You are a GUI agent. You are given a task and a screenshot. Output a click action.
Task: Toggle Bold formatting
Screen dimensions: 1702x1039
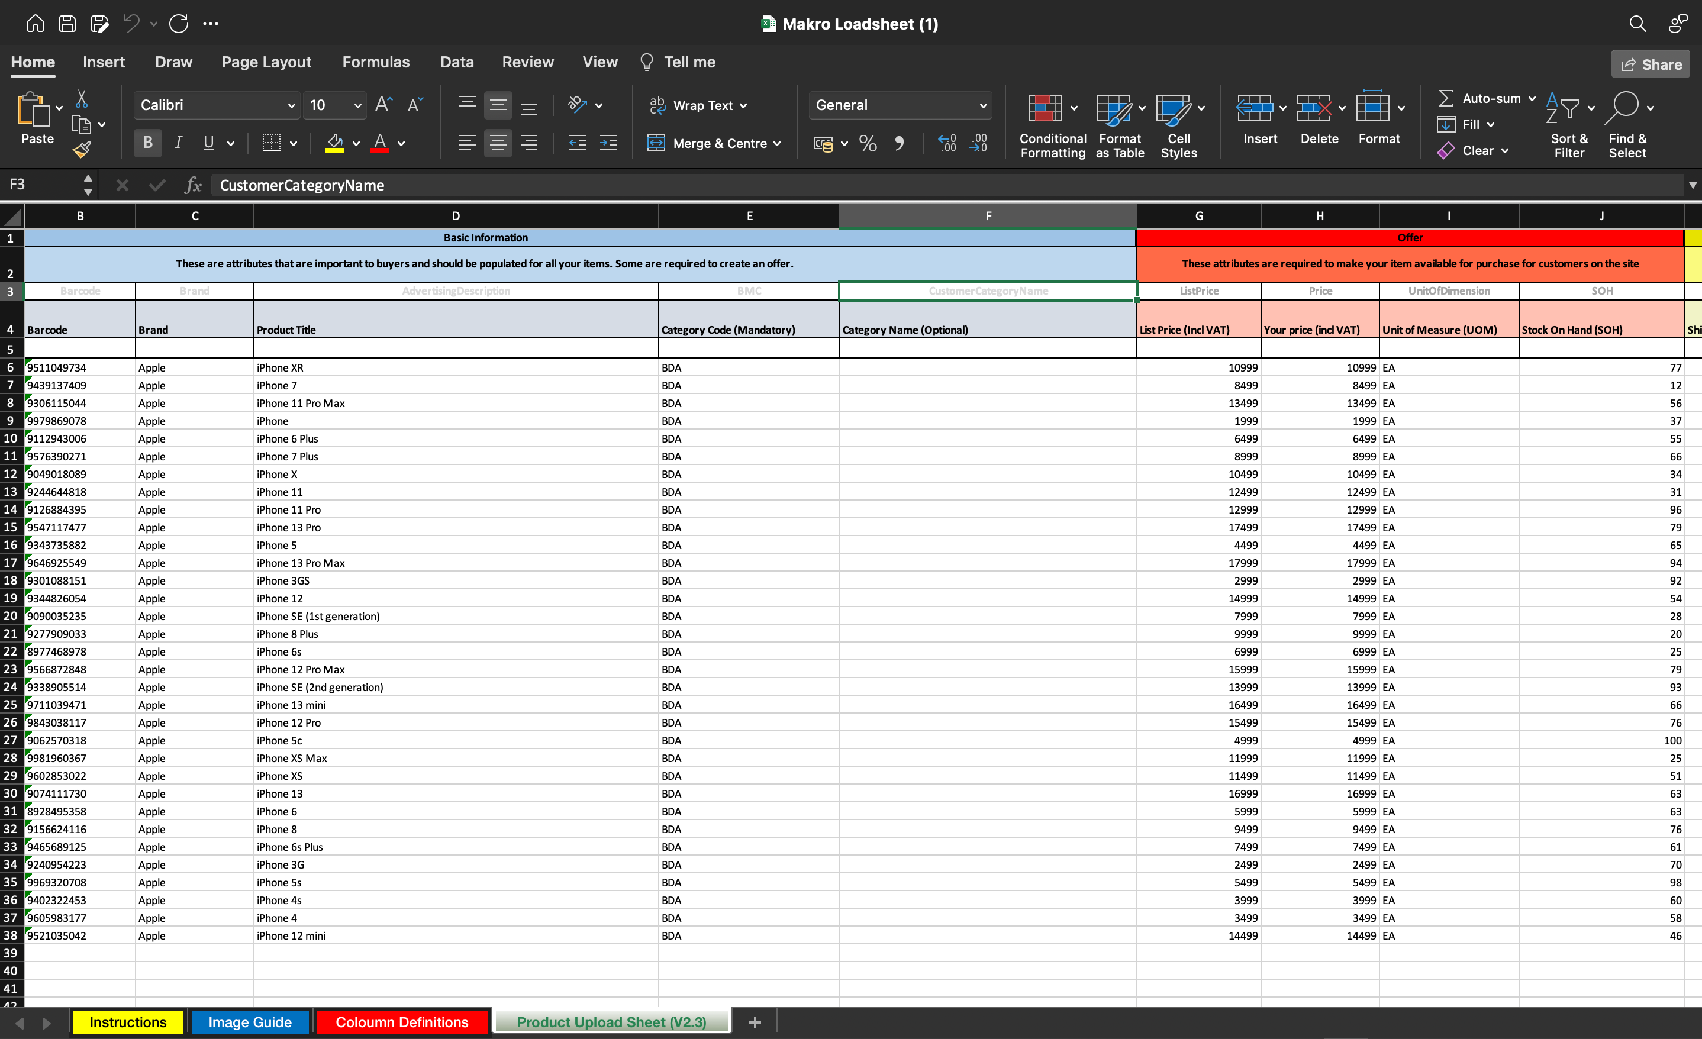pos(147,143)
